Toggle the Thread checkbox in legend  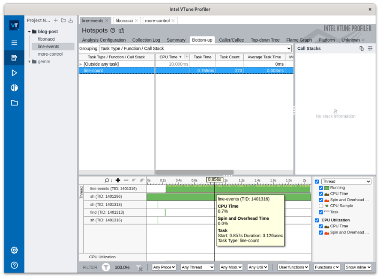317,182
